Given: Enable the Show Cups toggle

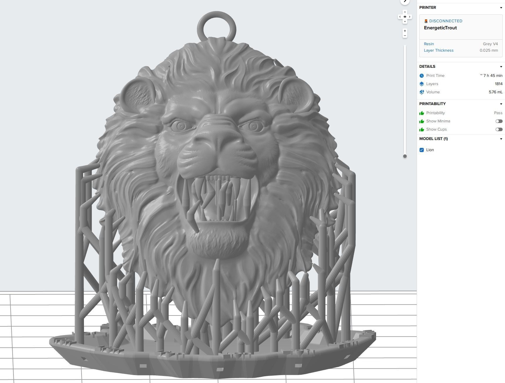Looking at the screenshot, I should [499, 129].
